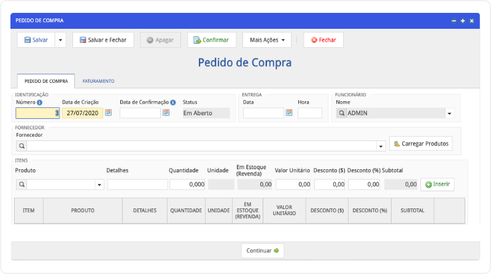491x274 pixels.
Task: Click the Continuar button at bottom
Action: (x=263, y=251)
